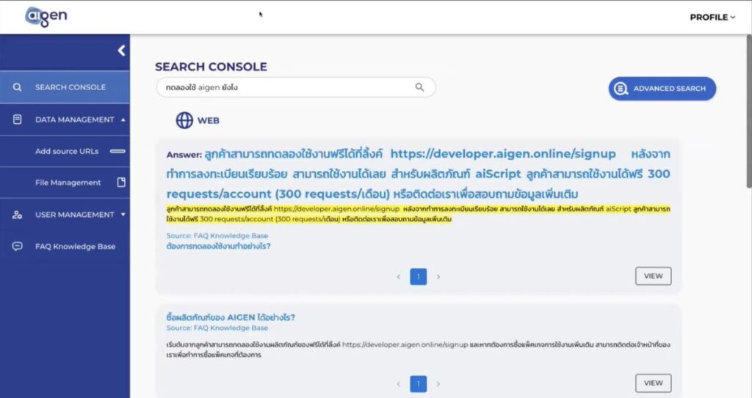Viewport: 752px width, 398px height.
Task: Click the globe WEB icon
Action: [x=184, y=120]
